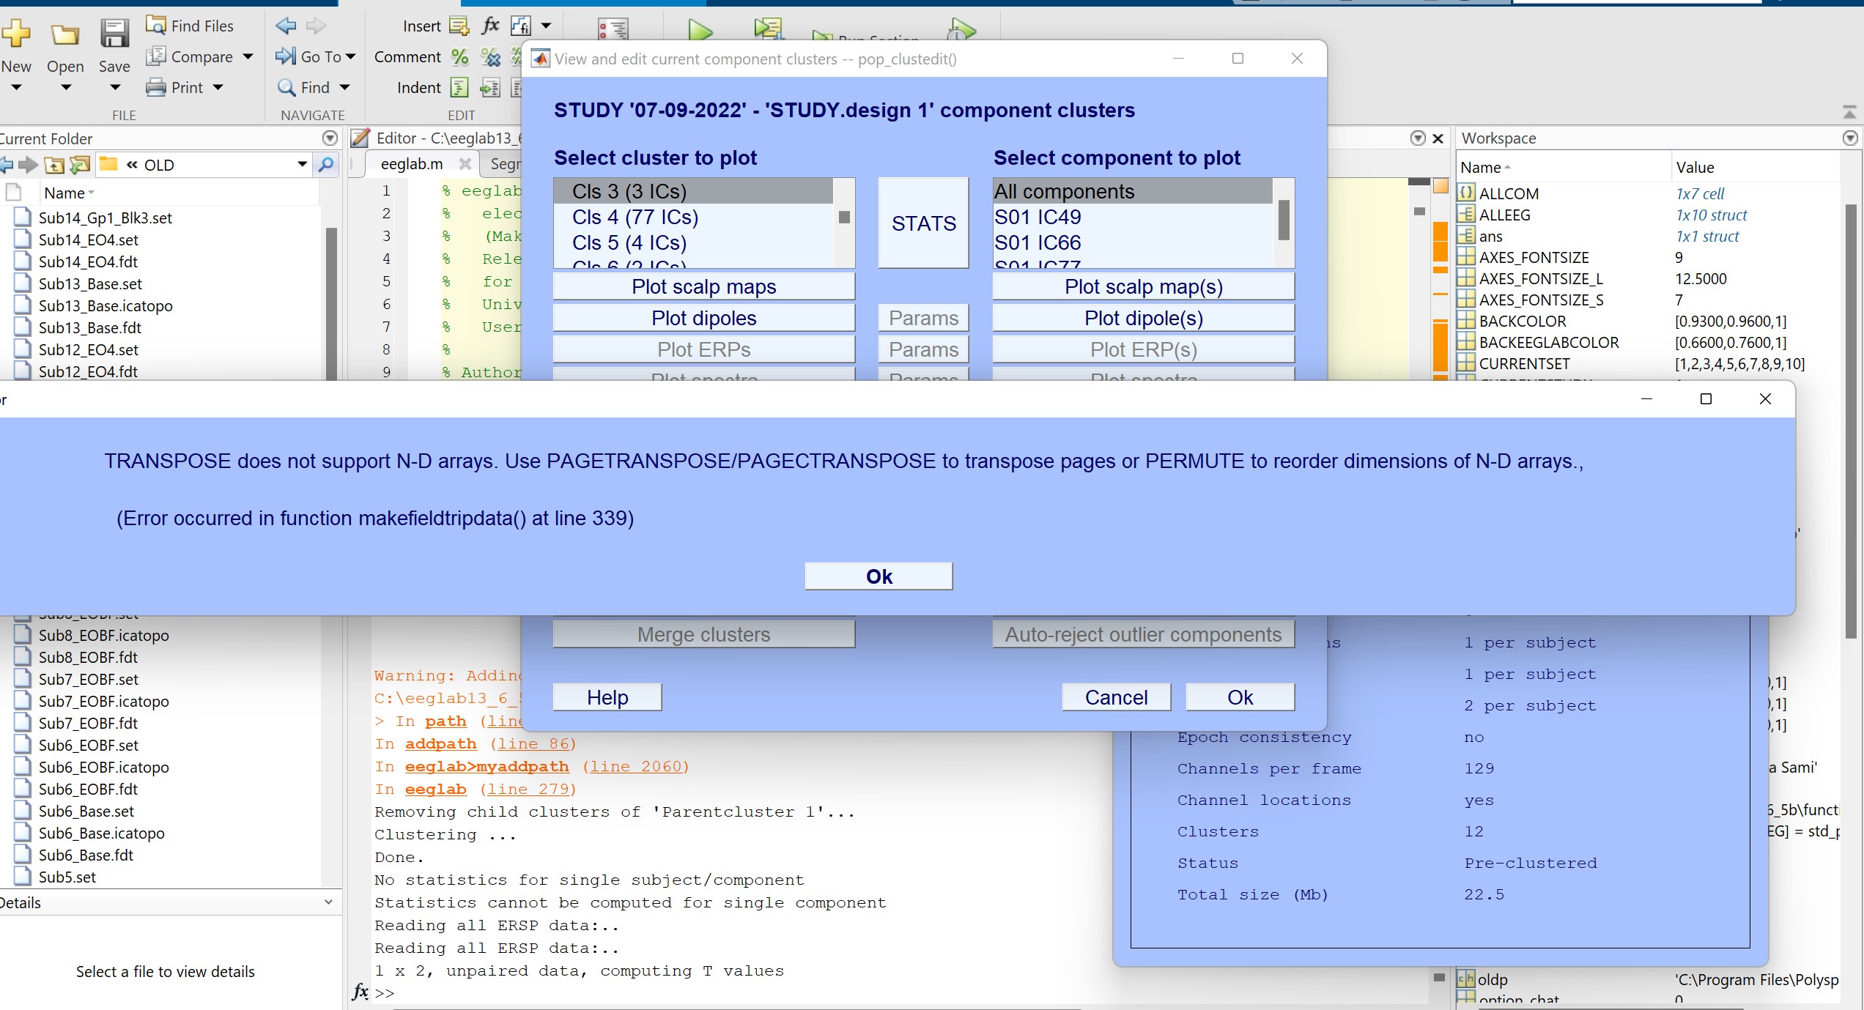Open the New button dropdown arrow

click(17, 86)
